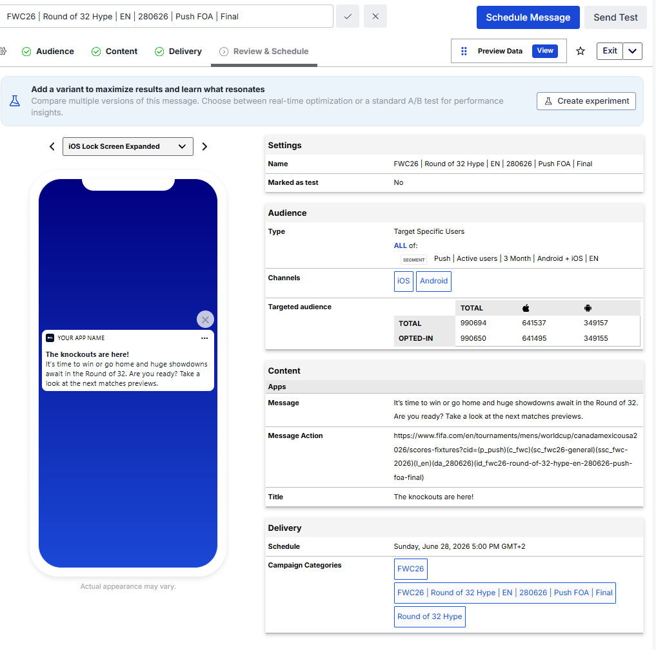Viewport: 656px width, 650px height.
Task: Click the Delivery section header
Action: coord(454,528)
